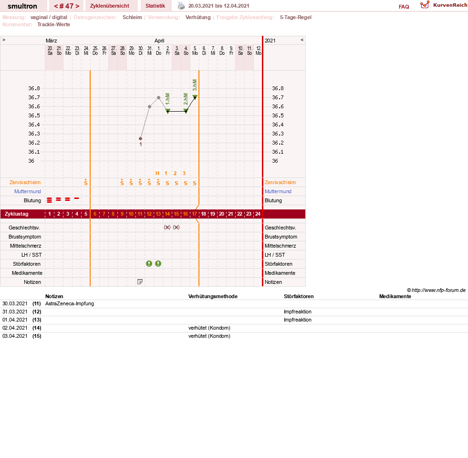The height and width of the screenshot is (458, 468).
Task: Click the Störfaktoren column header in table
Action: [x=299, y=296]
